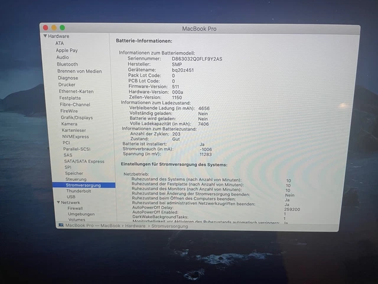Select Audio in the sidebar
The width and height of the screenshot is (378, 284).
point(63,57)
